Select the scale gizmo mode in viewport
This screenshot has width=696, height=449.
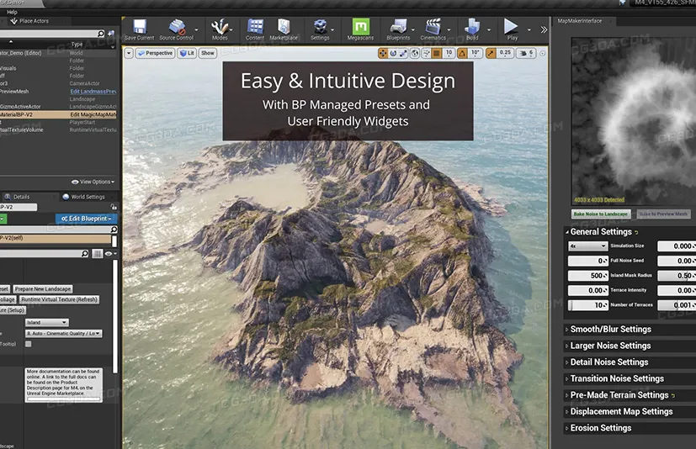[x=403, y=53]
